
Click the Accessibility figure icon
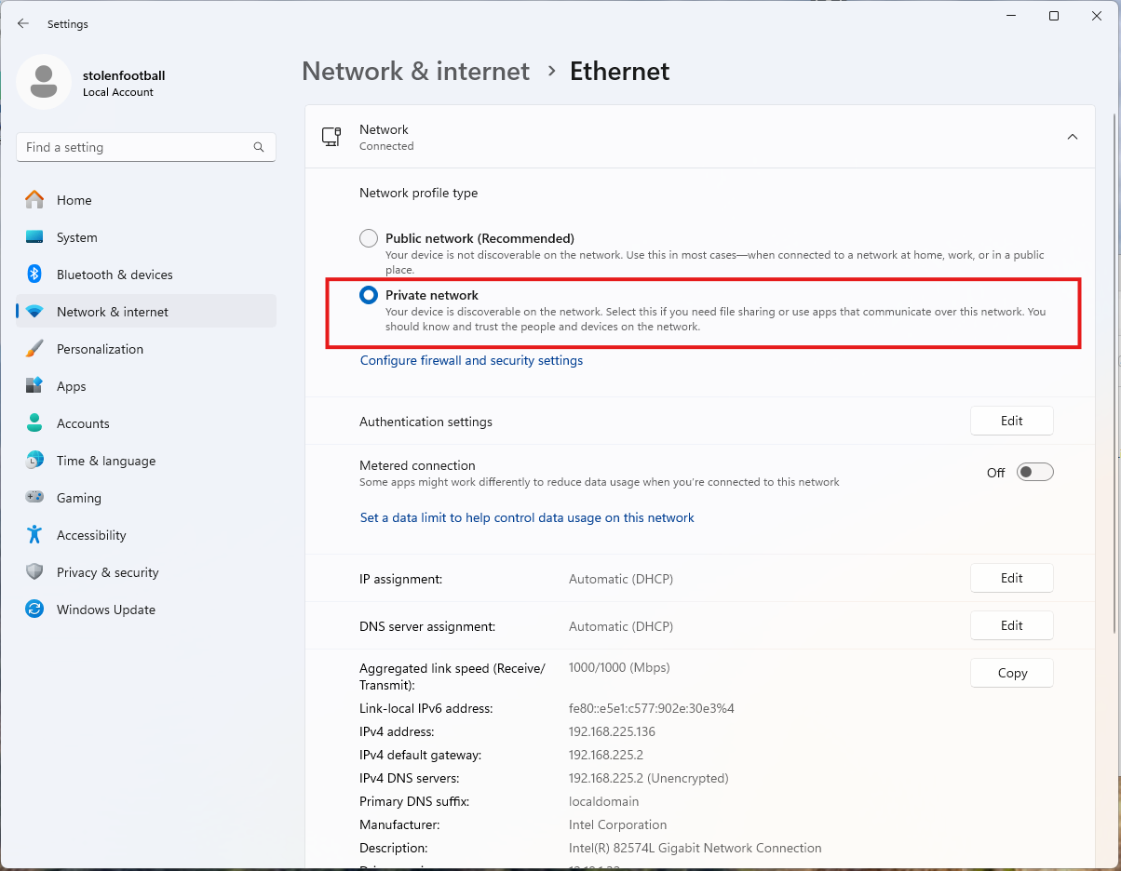tap(34, 534)
